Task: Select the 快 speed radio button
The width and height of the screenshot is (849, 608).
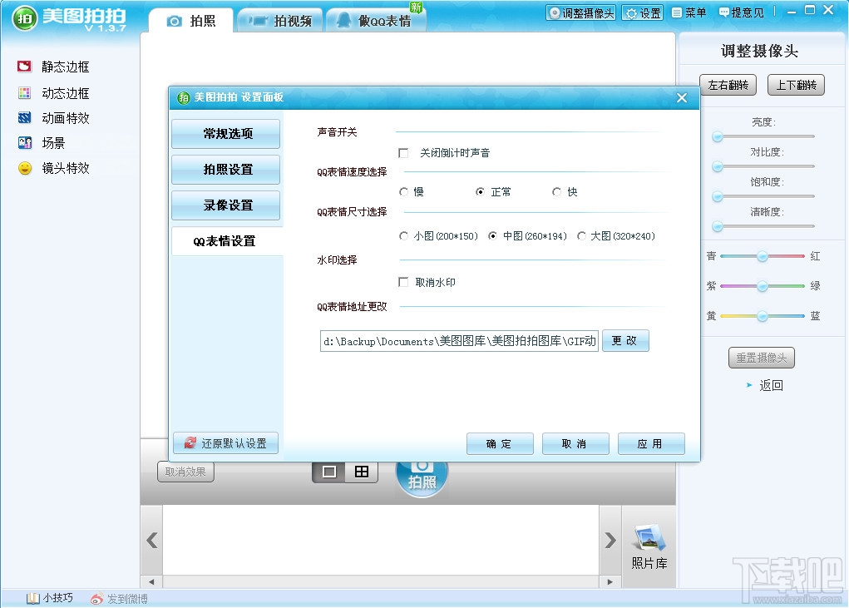Action: [557, 191]
